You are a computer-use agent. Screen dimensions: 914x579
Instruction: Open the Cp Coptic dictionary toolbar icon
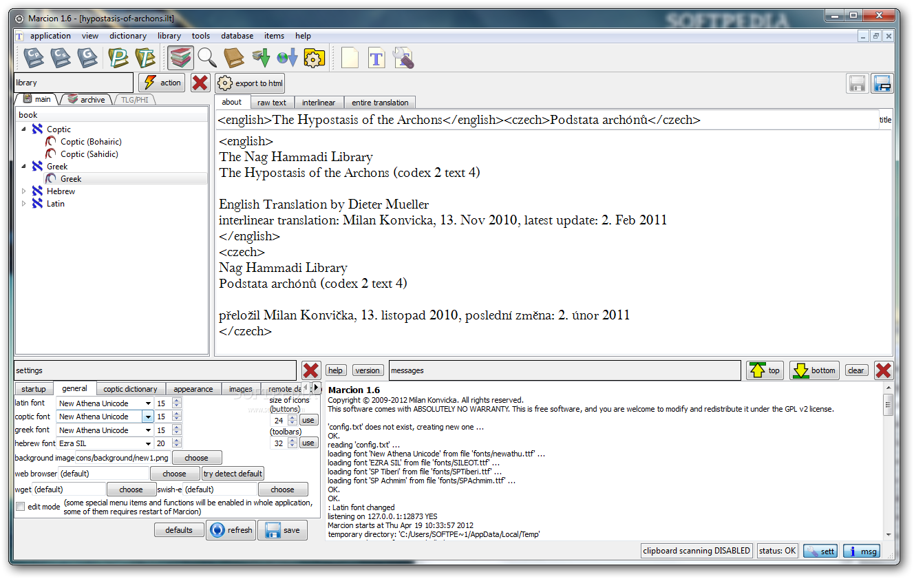click(33, 58)
